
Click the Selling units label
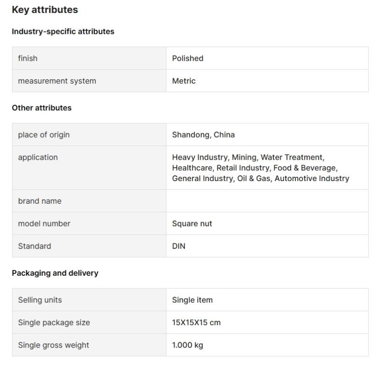(x=40, y=300)
